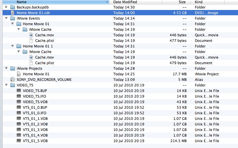Collapse the iMovie Events disclosure triangle
Screen dimensions: 238x148
click(x=6, y=18)
